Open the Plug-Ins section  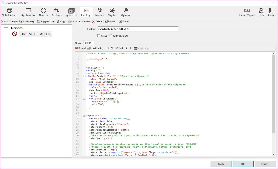tap(112, 12)
